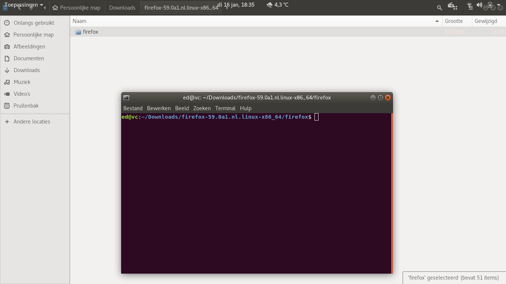Open Persoonlijke map in the sidebar

(35, 35)
